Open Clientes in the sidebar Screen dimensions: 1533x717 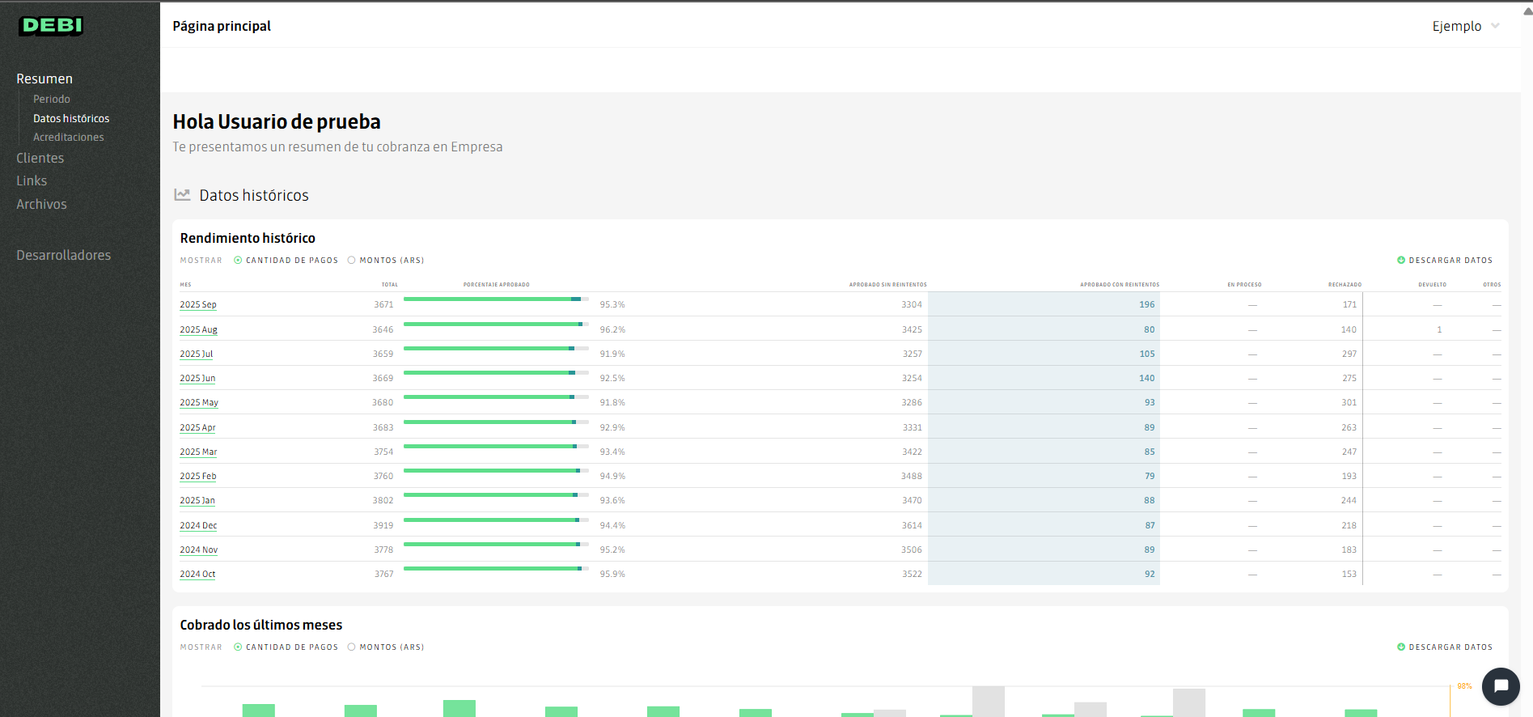pyautogui.click(x=40, y=158)
